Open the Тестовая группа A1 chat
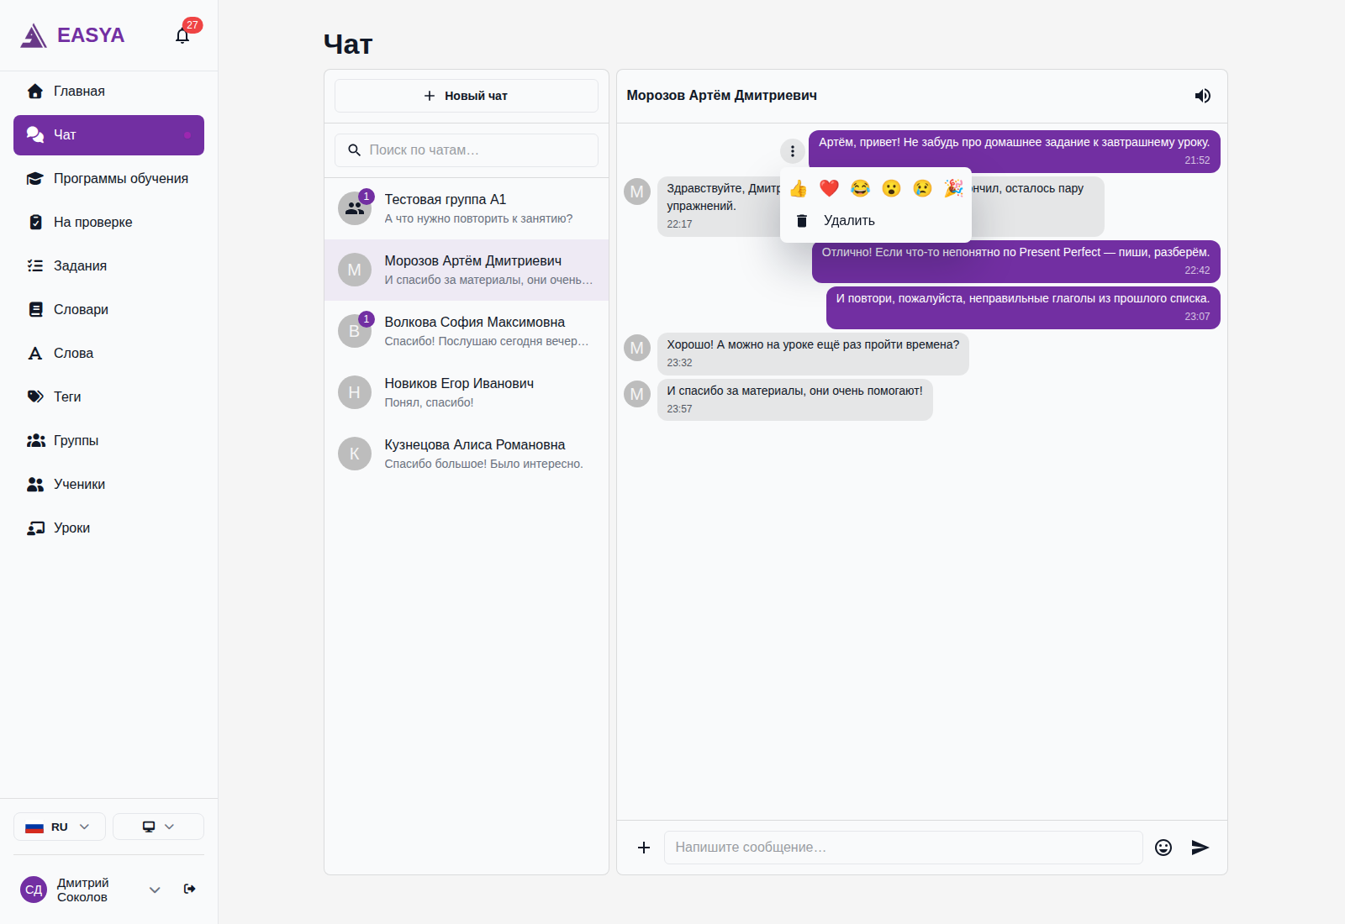Image resolution: width=1345 pixels, height=924 pixels. pyautogui.click(x=467, y=208)
